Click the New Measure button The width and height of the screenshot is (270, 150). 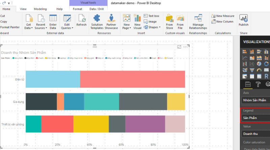[x=223, y=16]
